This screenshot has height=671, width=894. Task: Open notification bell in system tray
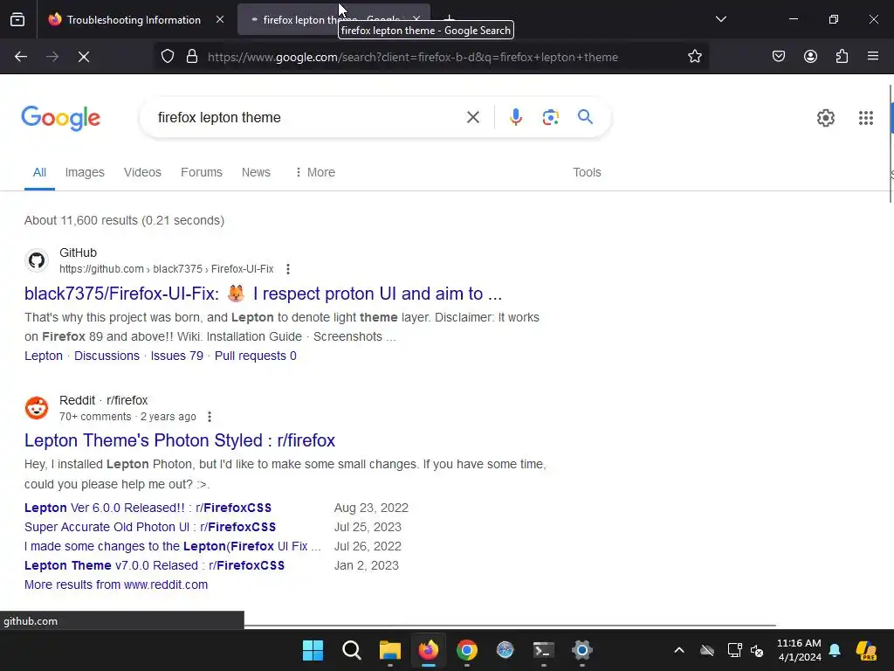[835, 650]
